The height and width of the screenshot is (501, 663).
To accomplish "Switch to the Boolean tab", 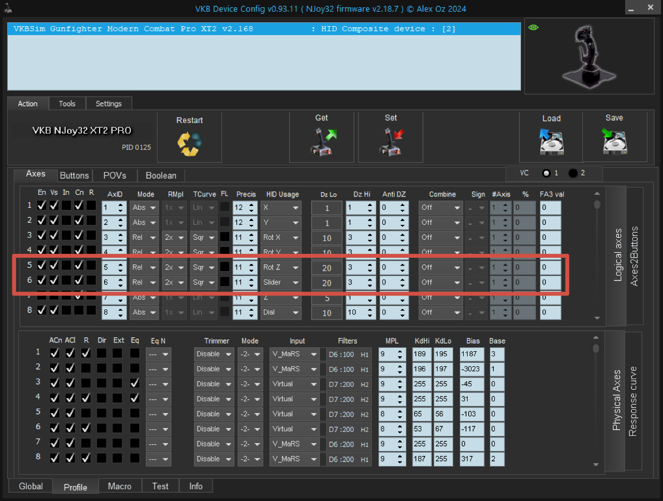I will 161,175.
